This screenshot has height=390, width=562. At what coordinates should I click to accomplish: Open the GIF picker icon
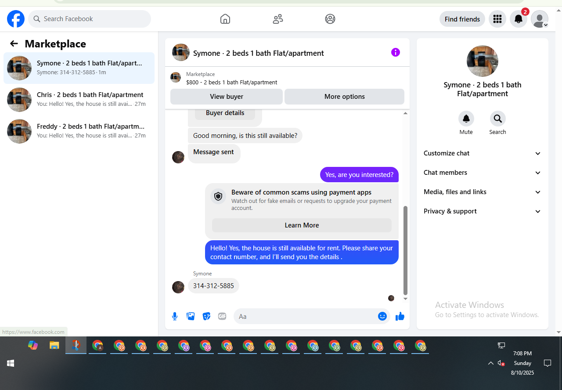pos(222,316)
